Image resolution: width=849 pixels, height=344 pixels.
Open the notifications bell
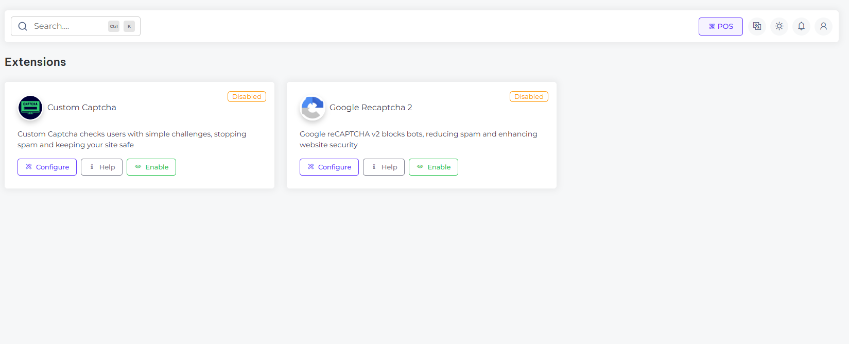click(x=801, y=26)
